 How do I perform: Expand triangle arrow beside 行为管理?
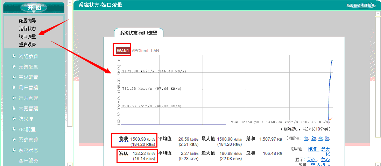[x=14, y=98]
